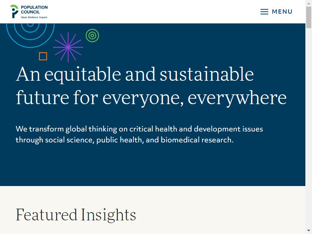Screen dimensions: 312x234
Task: Click the headline line 'future for everyone, everywhere'
Action: (151, 98)
